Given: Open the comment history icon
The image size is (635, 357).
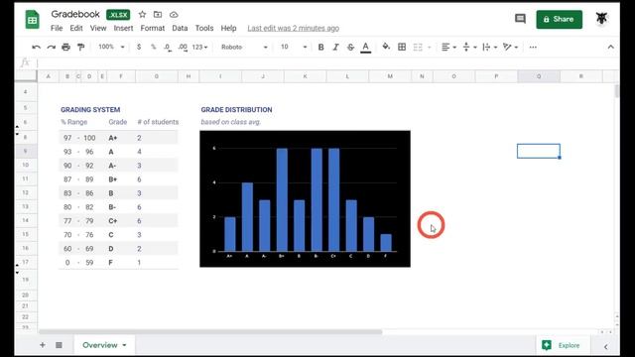Looking at the screenshot, I should [x=520, y=19].
